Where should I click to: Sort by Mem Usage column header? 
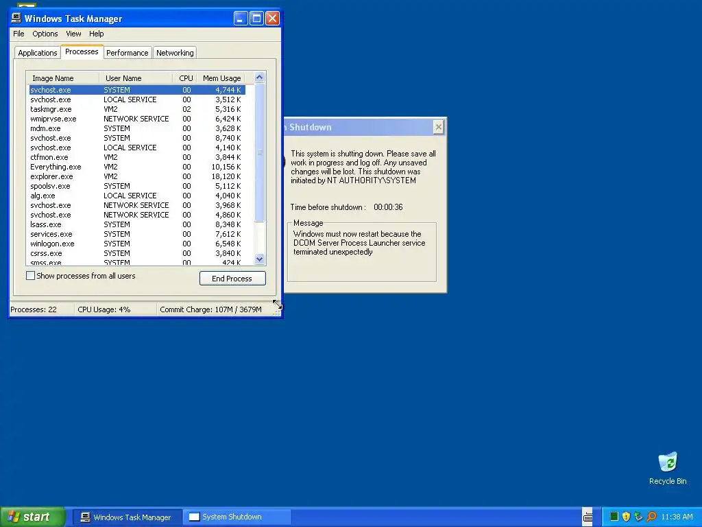point(221,78)
